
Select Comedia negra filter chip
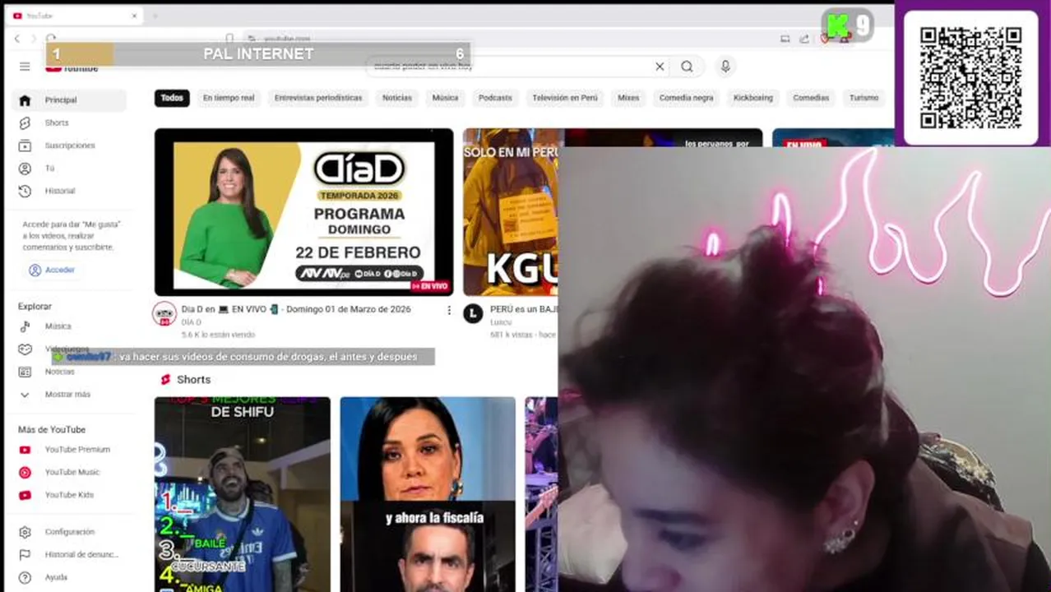coord(686,98)
